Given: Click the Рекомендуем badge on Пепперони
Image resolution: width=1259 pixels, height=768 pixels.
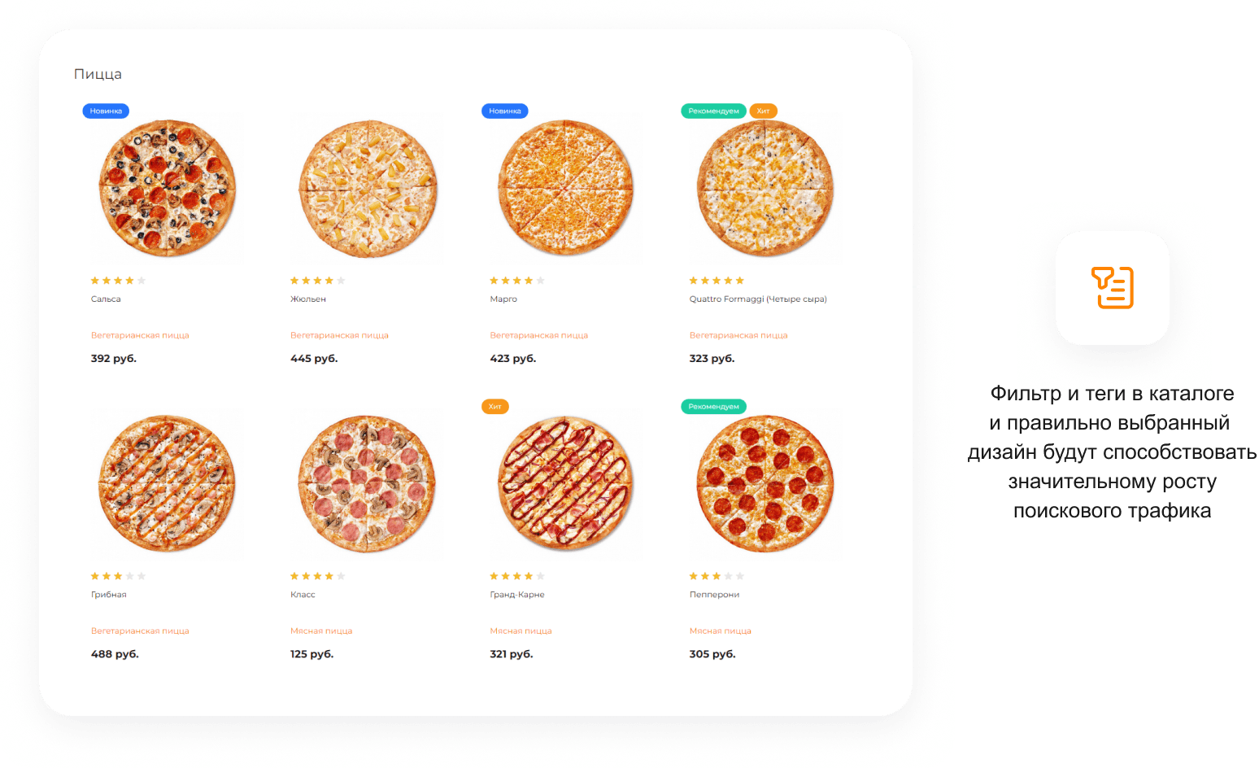Looking at the screenshot, I should tap(713, 406).
